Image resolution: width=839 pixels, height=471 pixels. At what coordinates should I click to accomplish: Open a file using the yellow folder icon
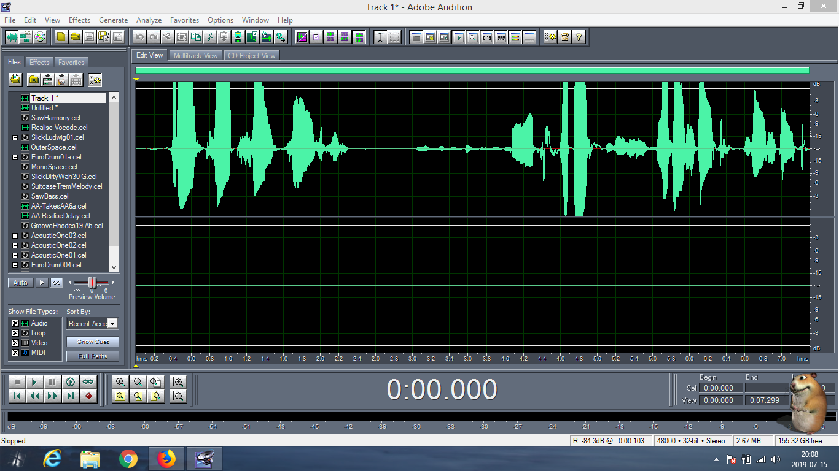pyautogui.click(x=75, y=37)
